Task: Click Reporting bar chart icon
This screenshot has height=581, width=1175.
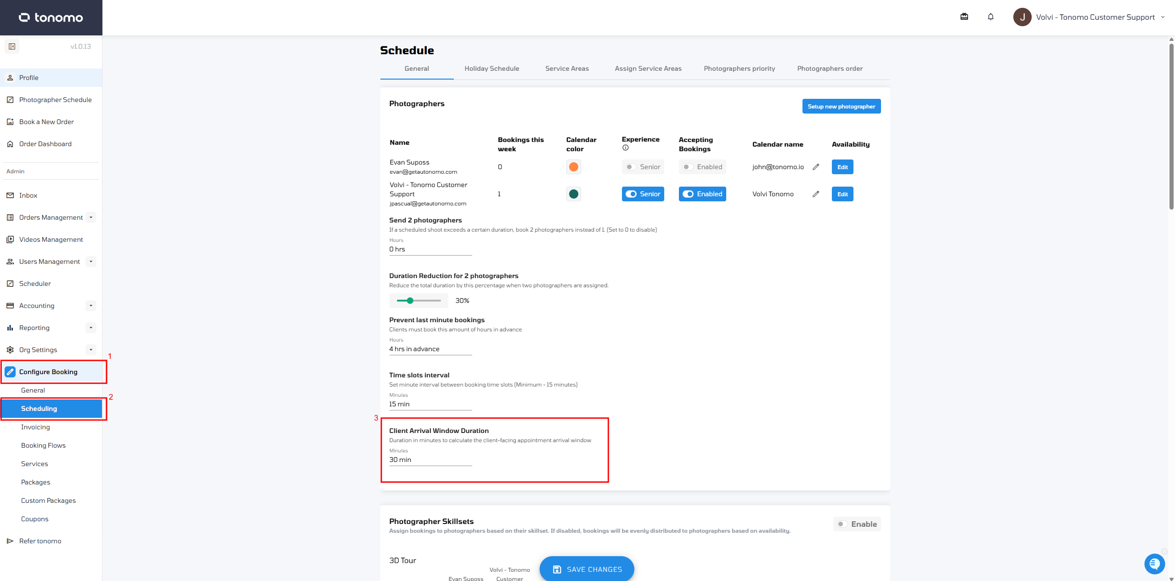Action: (x=10, y=328)
